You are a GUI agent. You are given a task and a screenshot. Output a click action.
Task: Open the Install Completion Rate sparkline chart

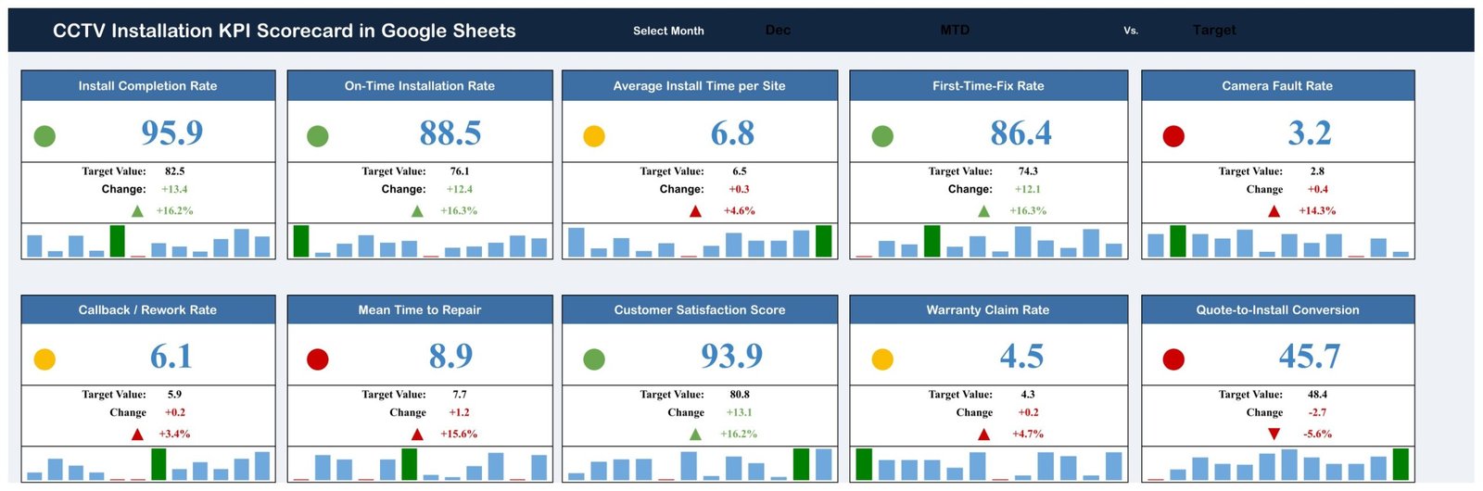[x=148, y=241]
